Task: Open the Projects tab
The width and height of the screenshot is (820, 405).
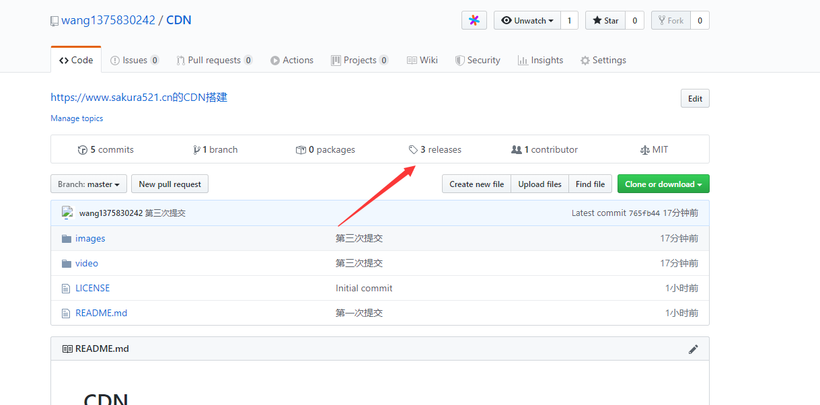Action: 360,60
